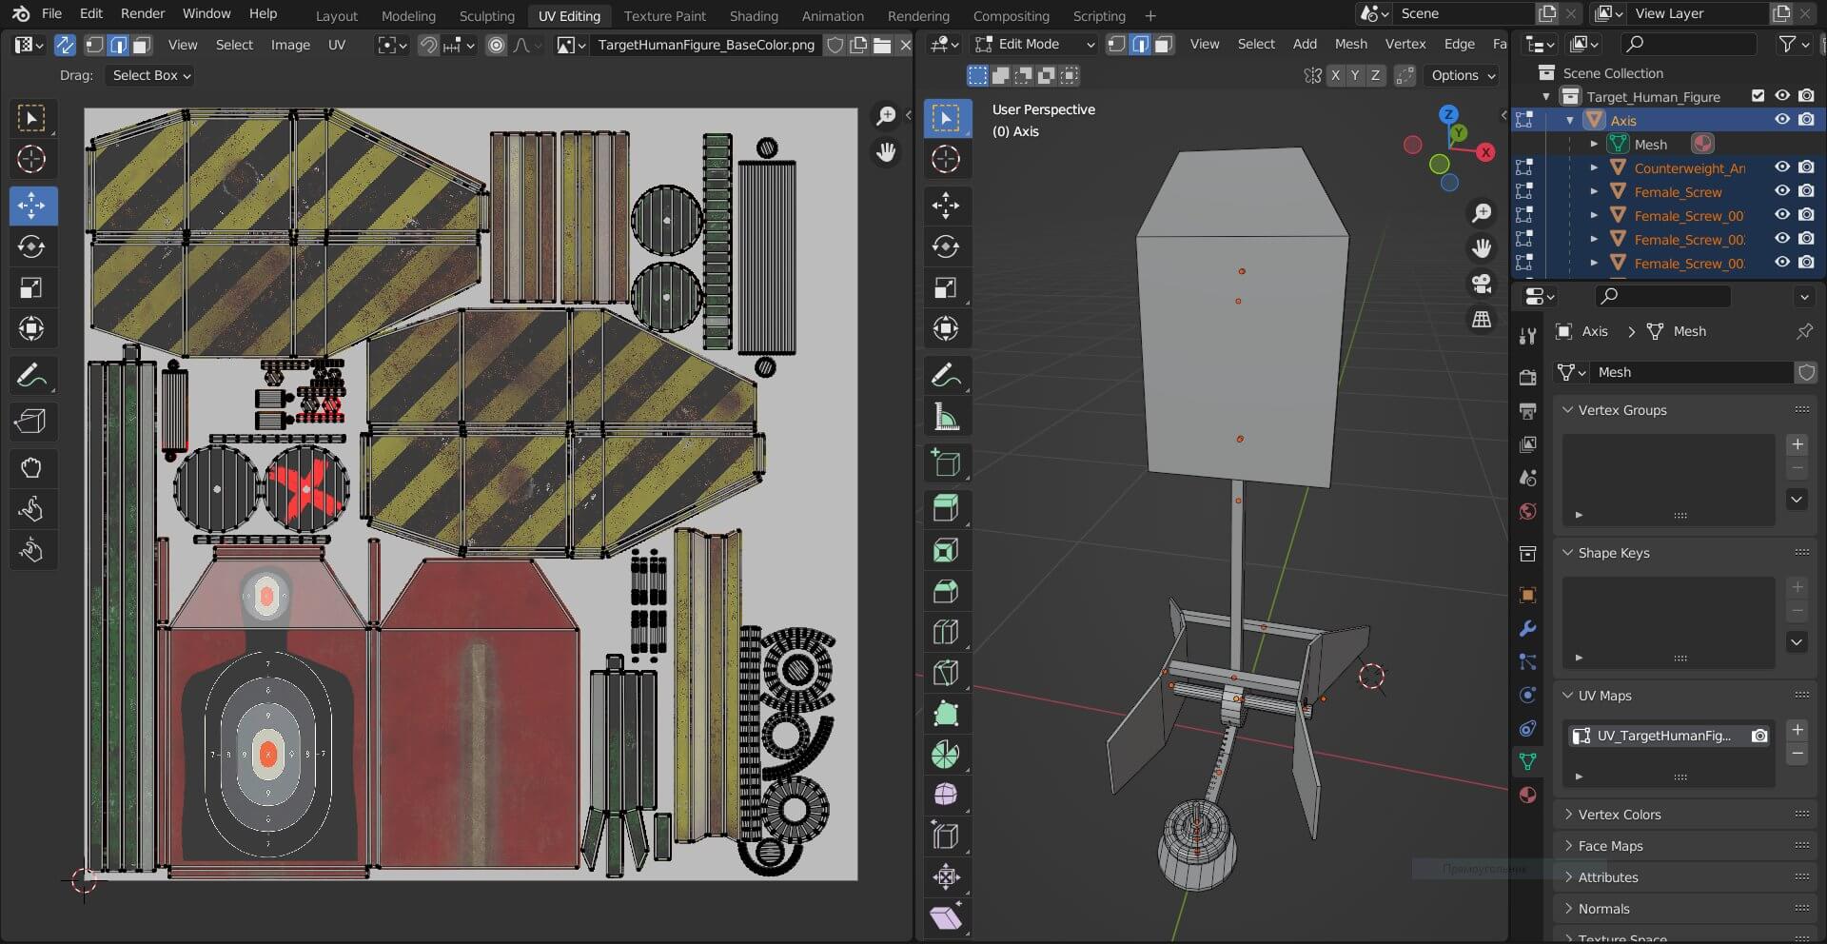Open the Vertex menu in 3D viewport
1827x944 pixels.
[x=1405, y=44]
